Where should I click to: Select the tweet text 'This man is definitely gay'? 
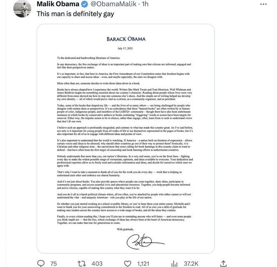click(x=75, y=14)
